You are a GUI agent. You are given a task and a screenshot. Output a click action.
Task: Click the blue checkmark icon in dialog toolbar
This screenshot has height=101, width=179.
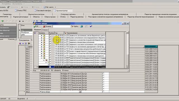click(x=91, y=26)
